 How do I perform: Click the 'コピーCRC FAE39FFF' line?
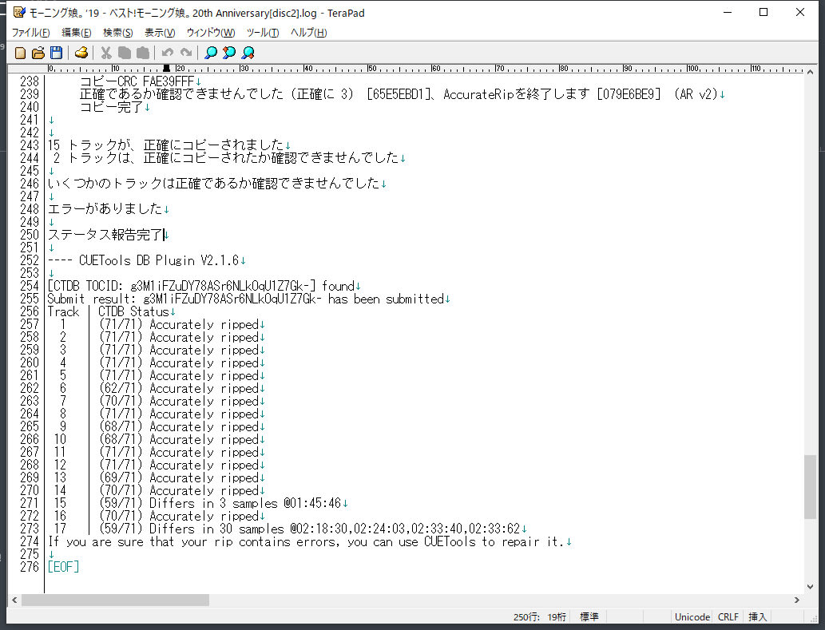tap(141, 81)
